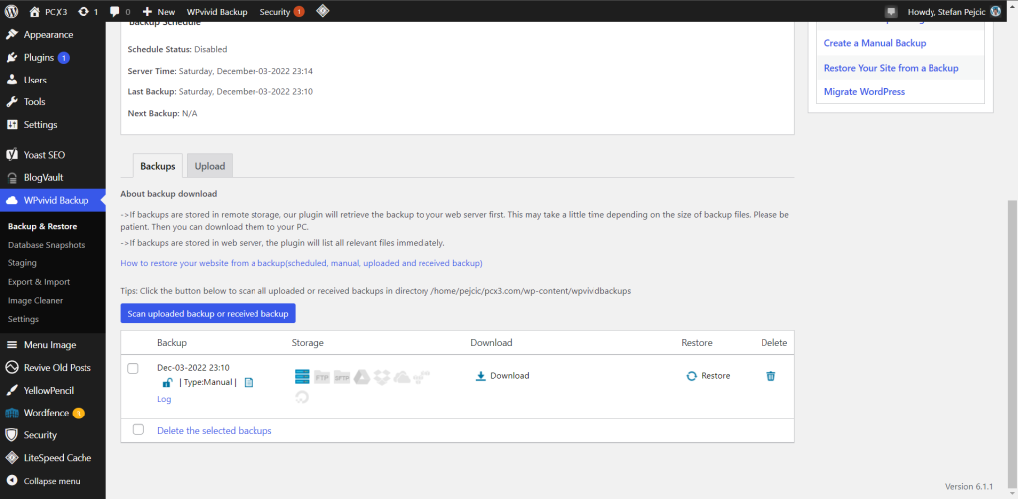The width and height of the screenshot is (1018, 499).
Task: Select WPvivid Backup in sidebar
Action: [x=53, y=200]
